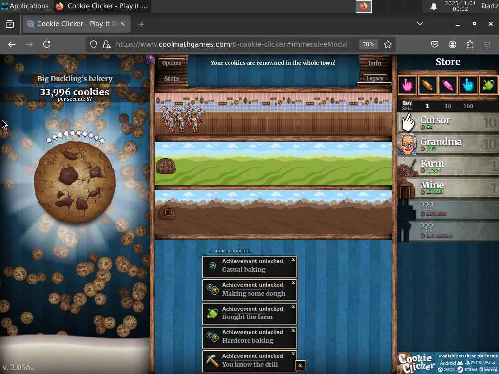Image resolution: width=499 pixels, height=374 pixels.
Task: Open Firefox hamburger application menu
Action: (487, 44)
